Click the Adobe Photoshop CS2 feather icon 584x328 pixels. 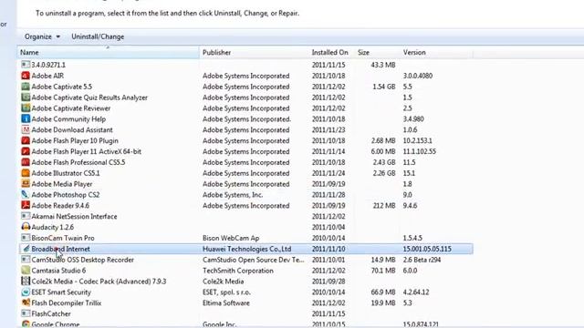pyautogui.click(x=26, y=194)
